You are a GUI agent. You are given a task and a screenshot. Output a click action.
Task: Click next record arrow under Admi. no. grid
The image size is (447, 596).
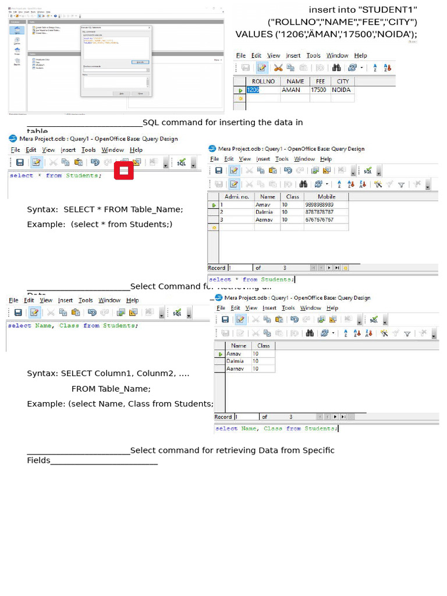pos(329,268)
